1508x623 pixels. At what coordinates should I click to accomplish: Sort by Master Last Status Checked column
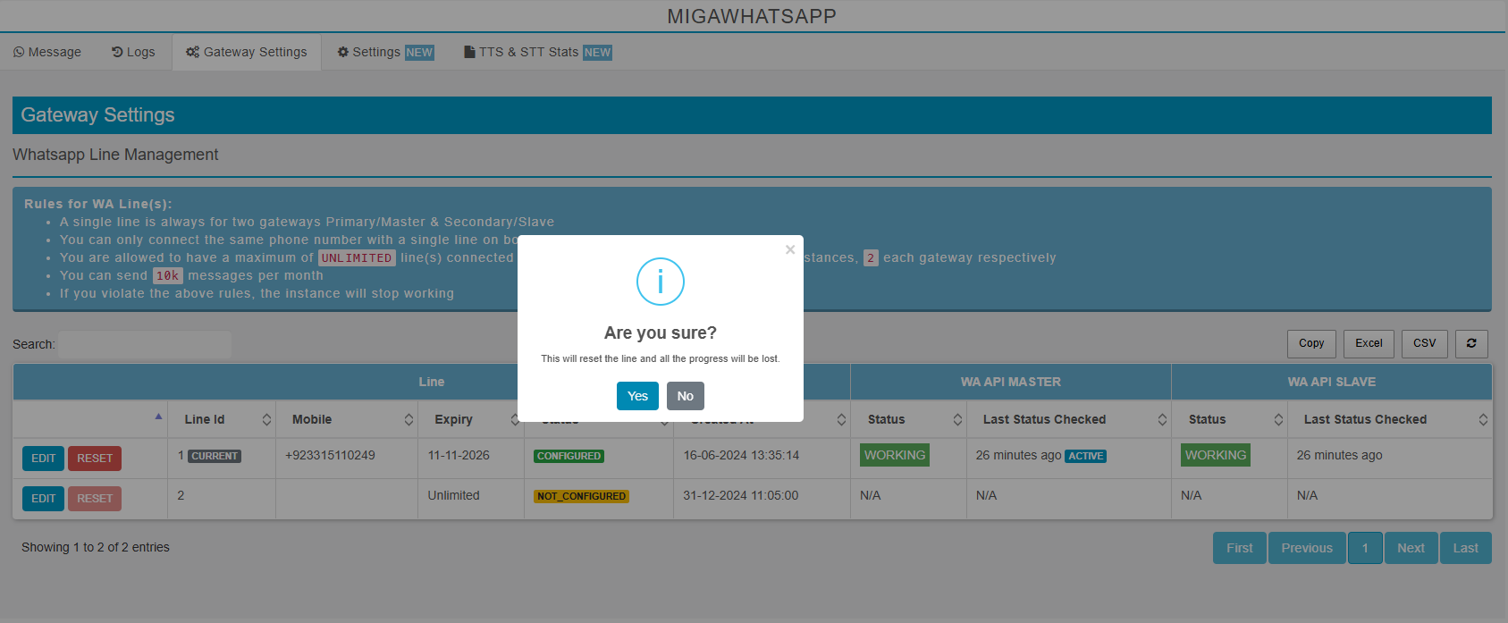pos(1068,419)
